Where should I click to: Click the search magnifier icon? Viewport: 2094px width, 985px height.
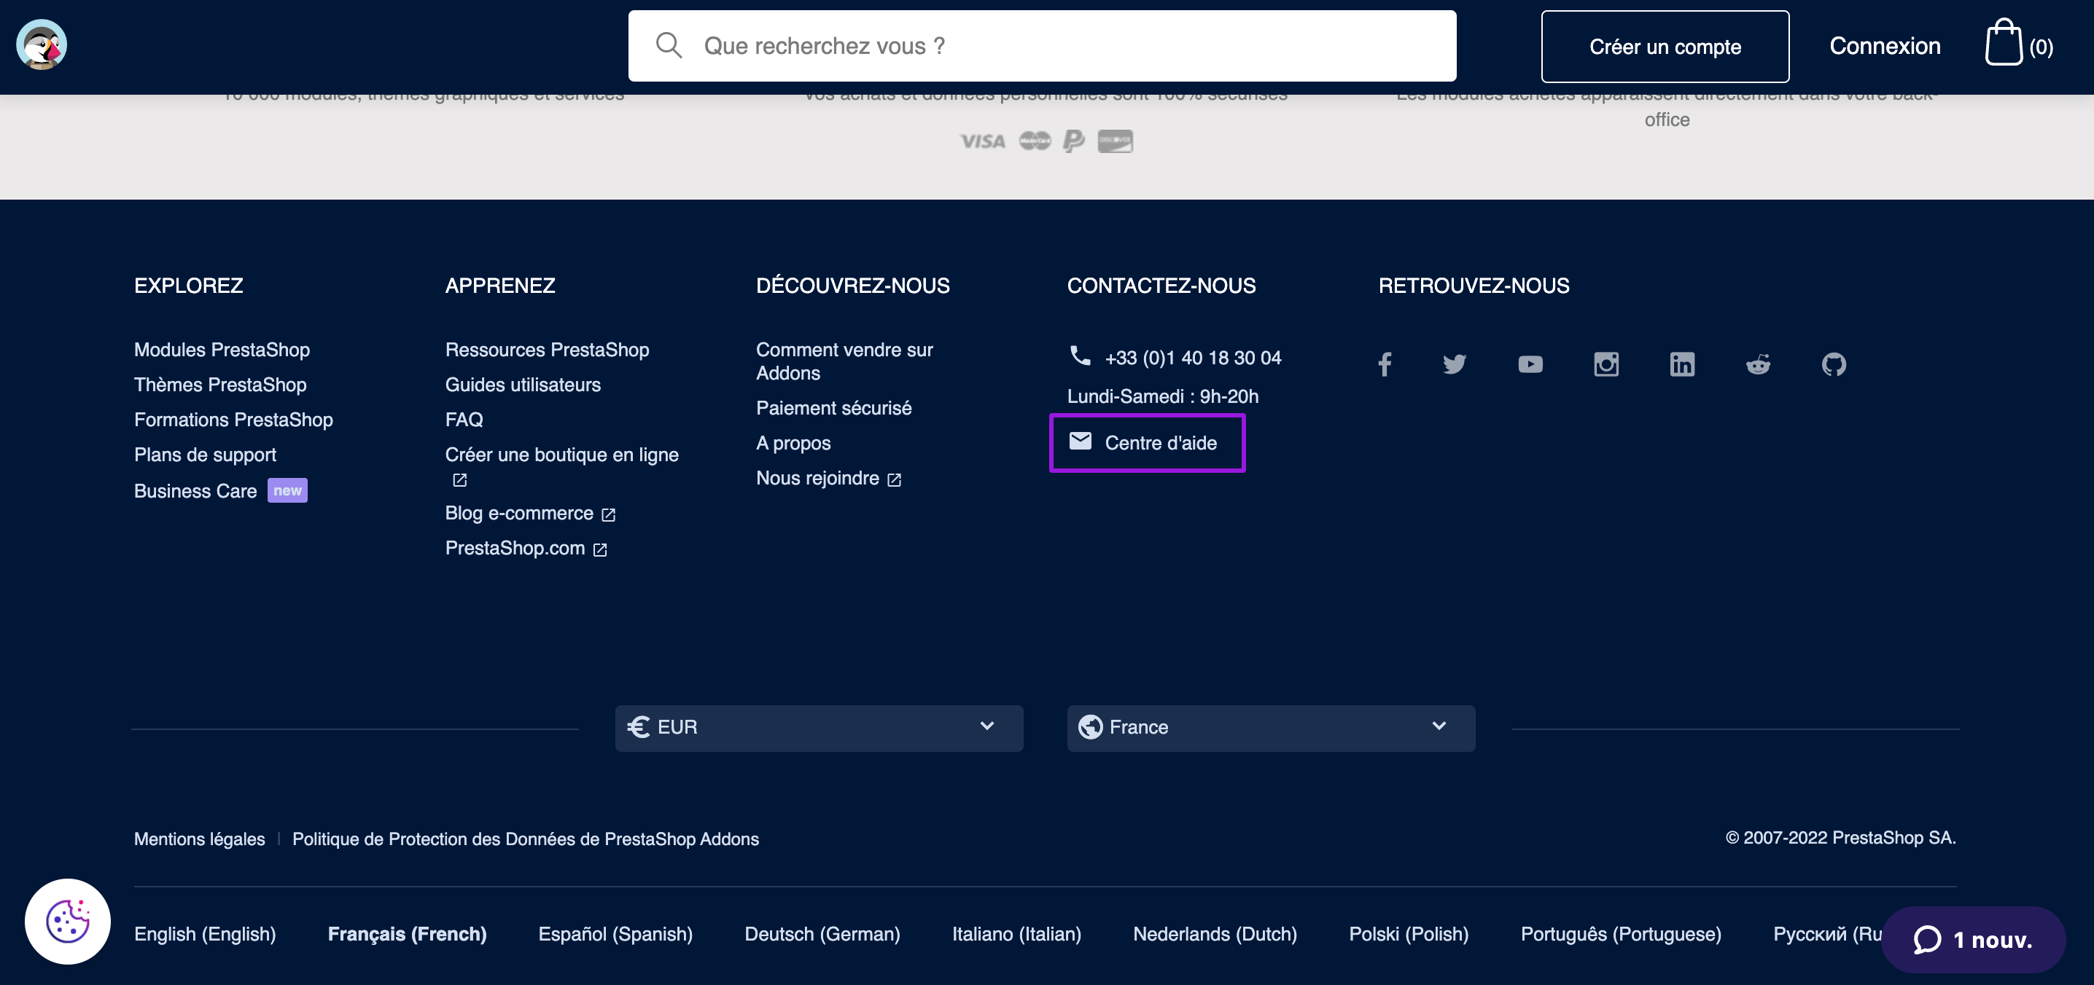coord(668,45)
